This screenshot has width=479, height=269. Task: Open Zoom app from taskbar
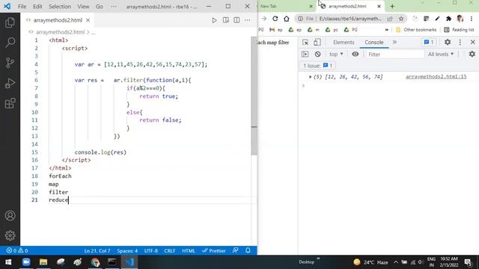pyautogui.click(x=26, y=262)
